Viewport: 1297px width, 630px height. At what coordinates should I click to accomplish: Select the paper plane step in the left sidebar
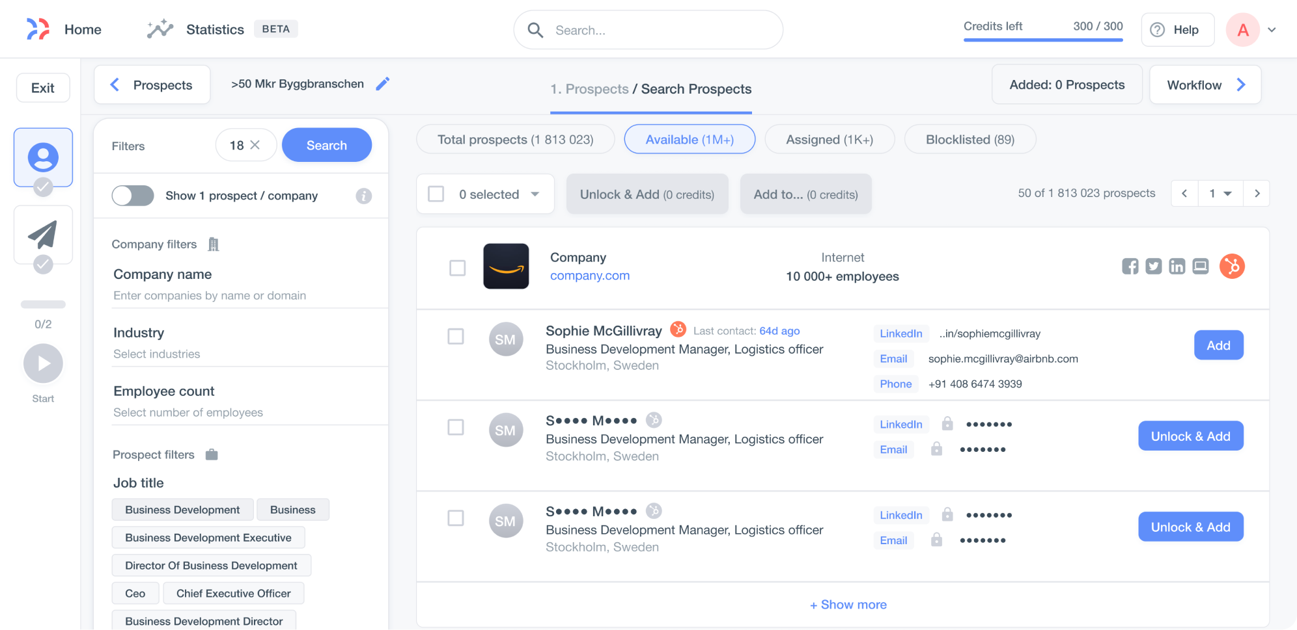click(x=43, y=234)
